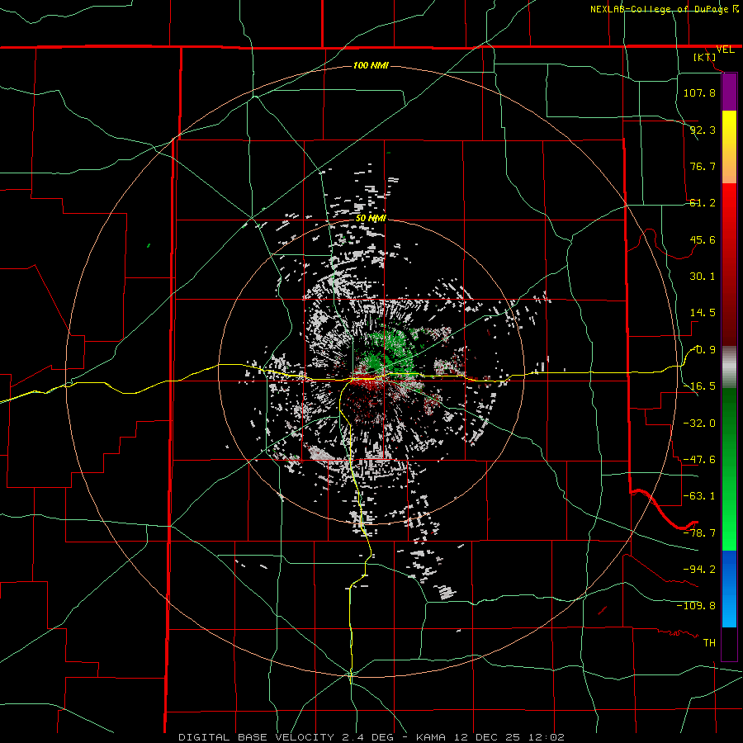Click the VEL legend title
The height and width of the screenshot is (743, 743).
coord(726,50)
